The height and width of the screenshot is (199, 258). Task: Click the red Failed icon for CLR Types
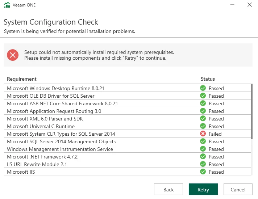pyautogui.click(x=203, y=134)
